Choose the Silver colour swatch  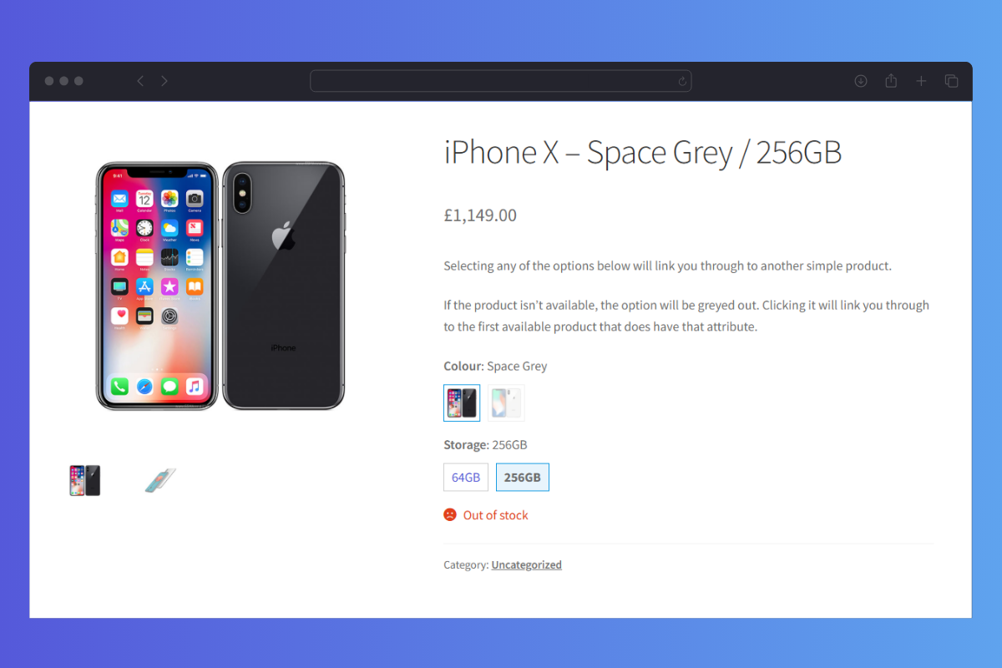click(x=506, y=403)
